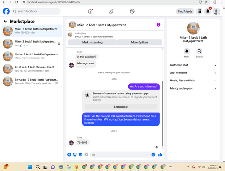Open the Bernardo conversation
225x171 pixels.
point(31,81)
